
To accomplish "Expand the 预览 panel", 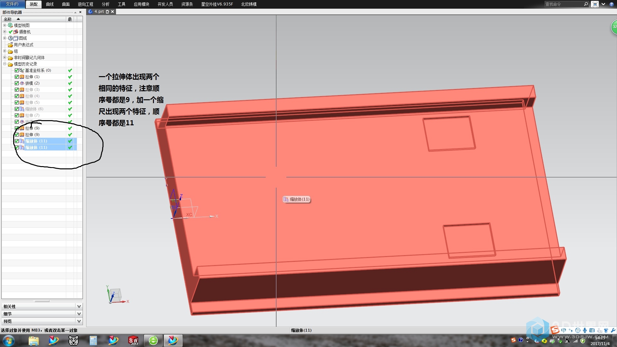I will coord(42,321).
